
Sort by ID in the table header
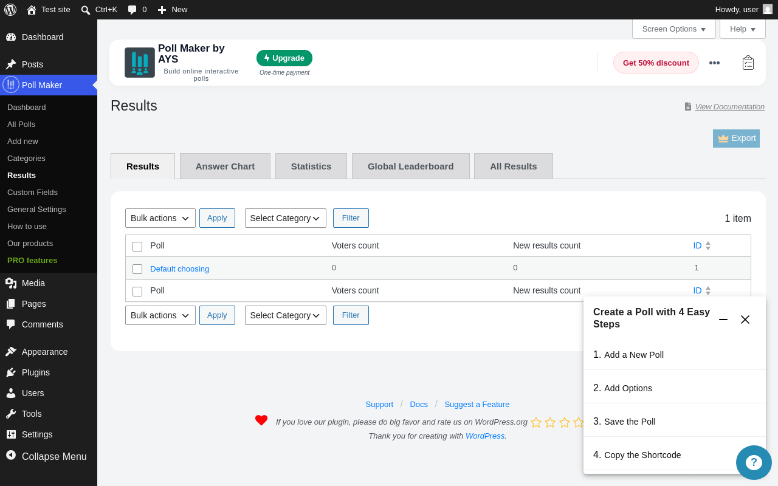(702, 245)
